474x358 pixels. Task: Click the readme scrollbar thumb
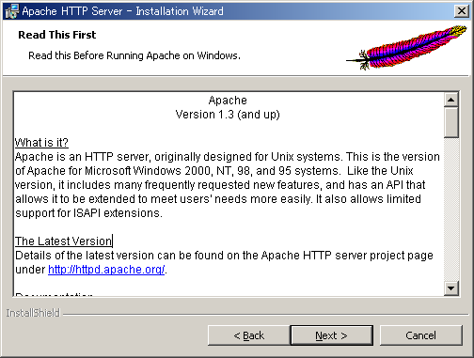(x=451, y=122)
